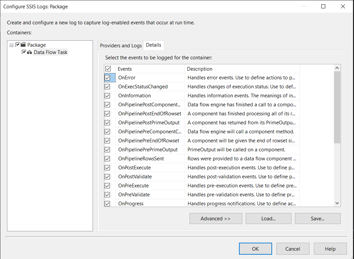
Task: Toggle the Data Flow Task checkbox
Action: (x=24, y=52)
